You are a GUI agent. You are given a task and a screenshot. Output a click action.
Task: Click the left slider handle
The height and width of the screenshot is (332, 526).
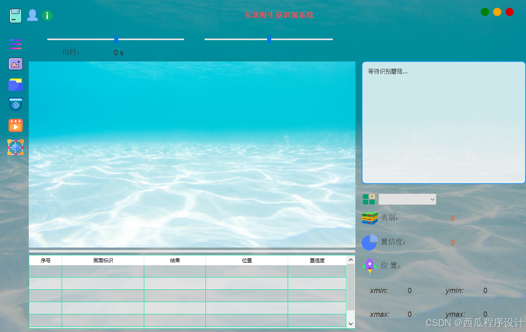tap(116, 39)
